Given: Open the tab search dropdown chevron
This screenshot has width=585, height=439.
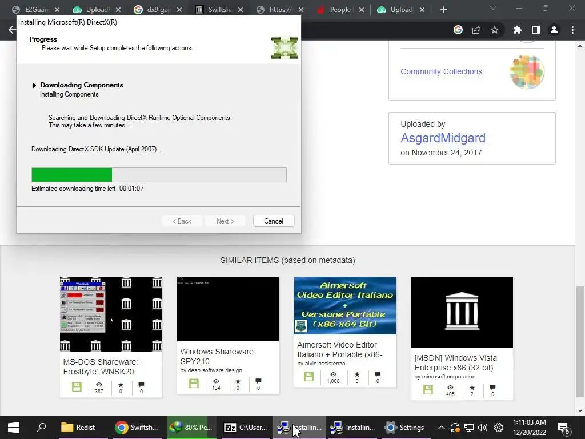Looking at the screenshot, I should coord(493,8).
